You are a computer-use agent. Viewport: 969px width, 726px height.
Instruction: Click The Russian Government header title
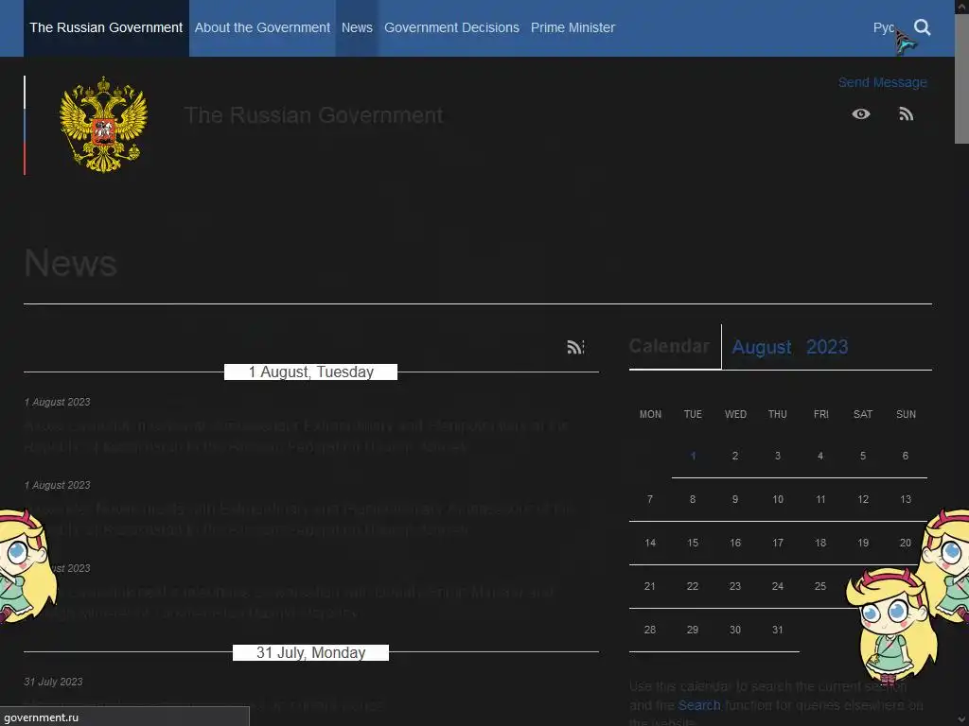point(313,115)
